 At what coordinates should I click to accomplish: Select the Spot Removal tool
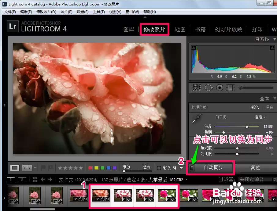point(209,88)
